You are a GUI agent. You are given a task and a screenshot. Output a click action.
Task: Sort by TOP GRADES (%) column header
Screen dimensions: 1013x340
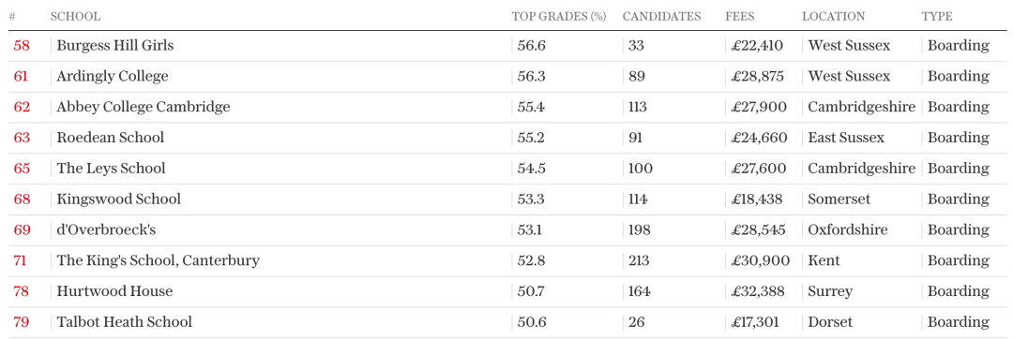pyautogui.click(x=559, y=17)
